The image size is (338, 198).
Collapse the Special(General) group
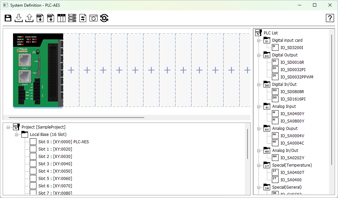[259, 187]
